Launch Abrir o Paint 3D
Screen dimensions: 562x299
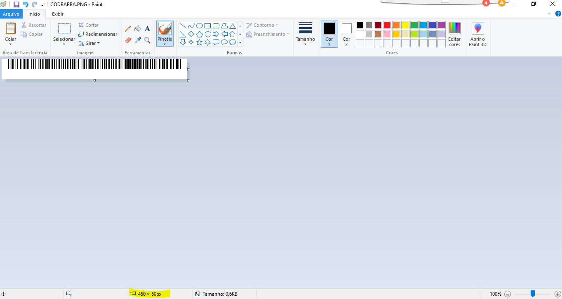[x=477, y=34]
